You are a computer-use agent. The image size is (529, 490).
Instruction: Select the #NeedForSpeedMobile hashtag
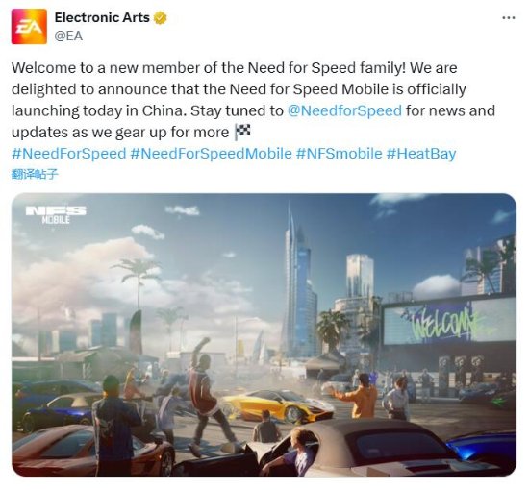(212, 154)
